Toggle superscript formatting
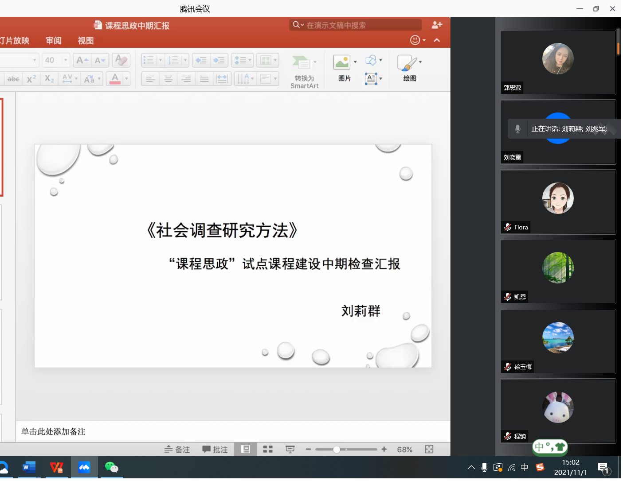This screenshot has height=481, width=623. [31, 79]
